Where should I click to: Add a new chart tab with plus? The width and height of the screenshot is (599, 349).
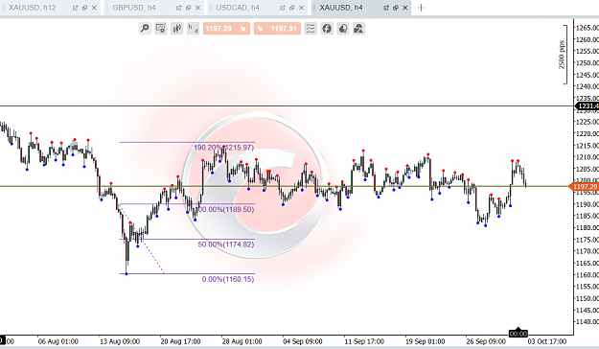tap(421, 8)
